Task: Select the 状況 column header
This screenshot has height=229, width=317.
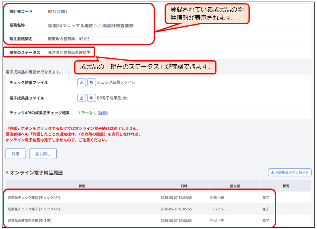Action: click(x=286, y=186)
